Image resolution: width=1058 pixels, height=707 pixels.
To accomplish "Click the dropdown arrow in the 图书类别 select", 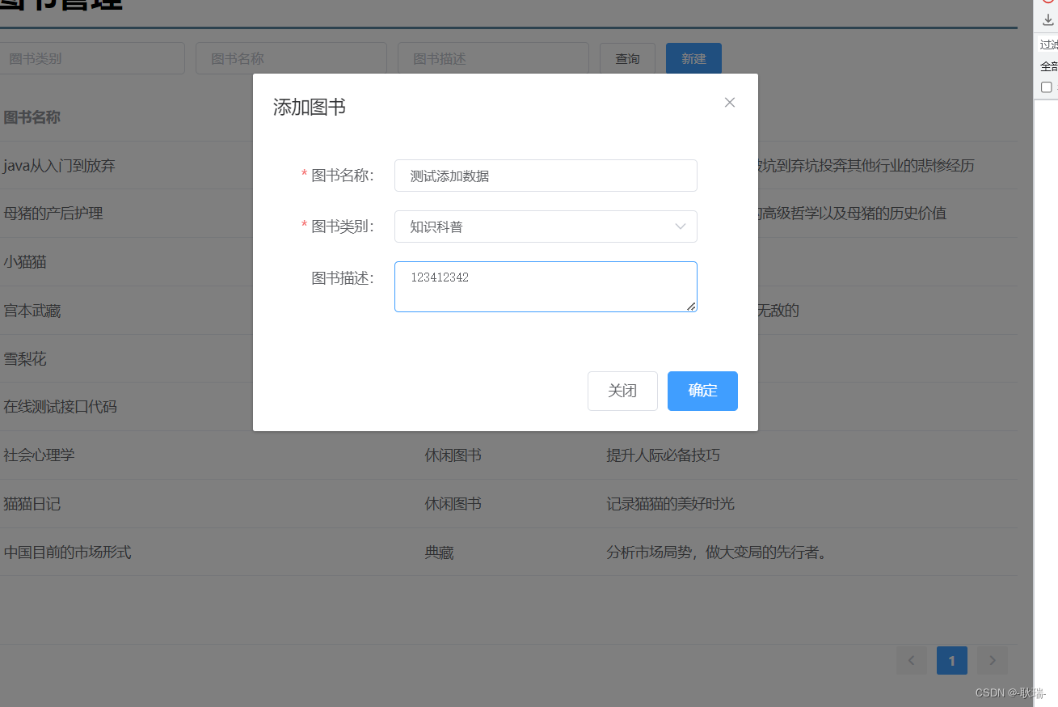I will [681, 226].
